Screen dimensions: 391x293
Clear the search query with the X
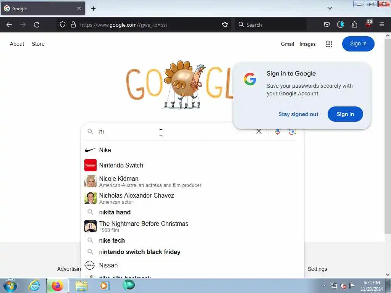(x=259, y=131)
